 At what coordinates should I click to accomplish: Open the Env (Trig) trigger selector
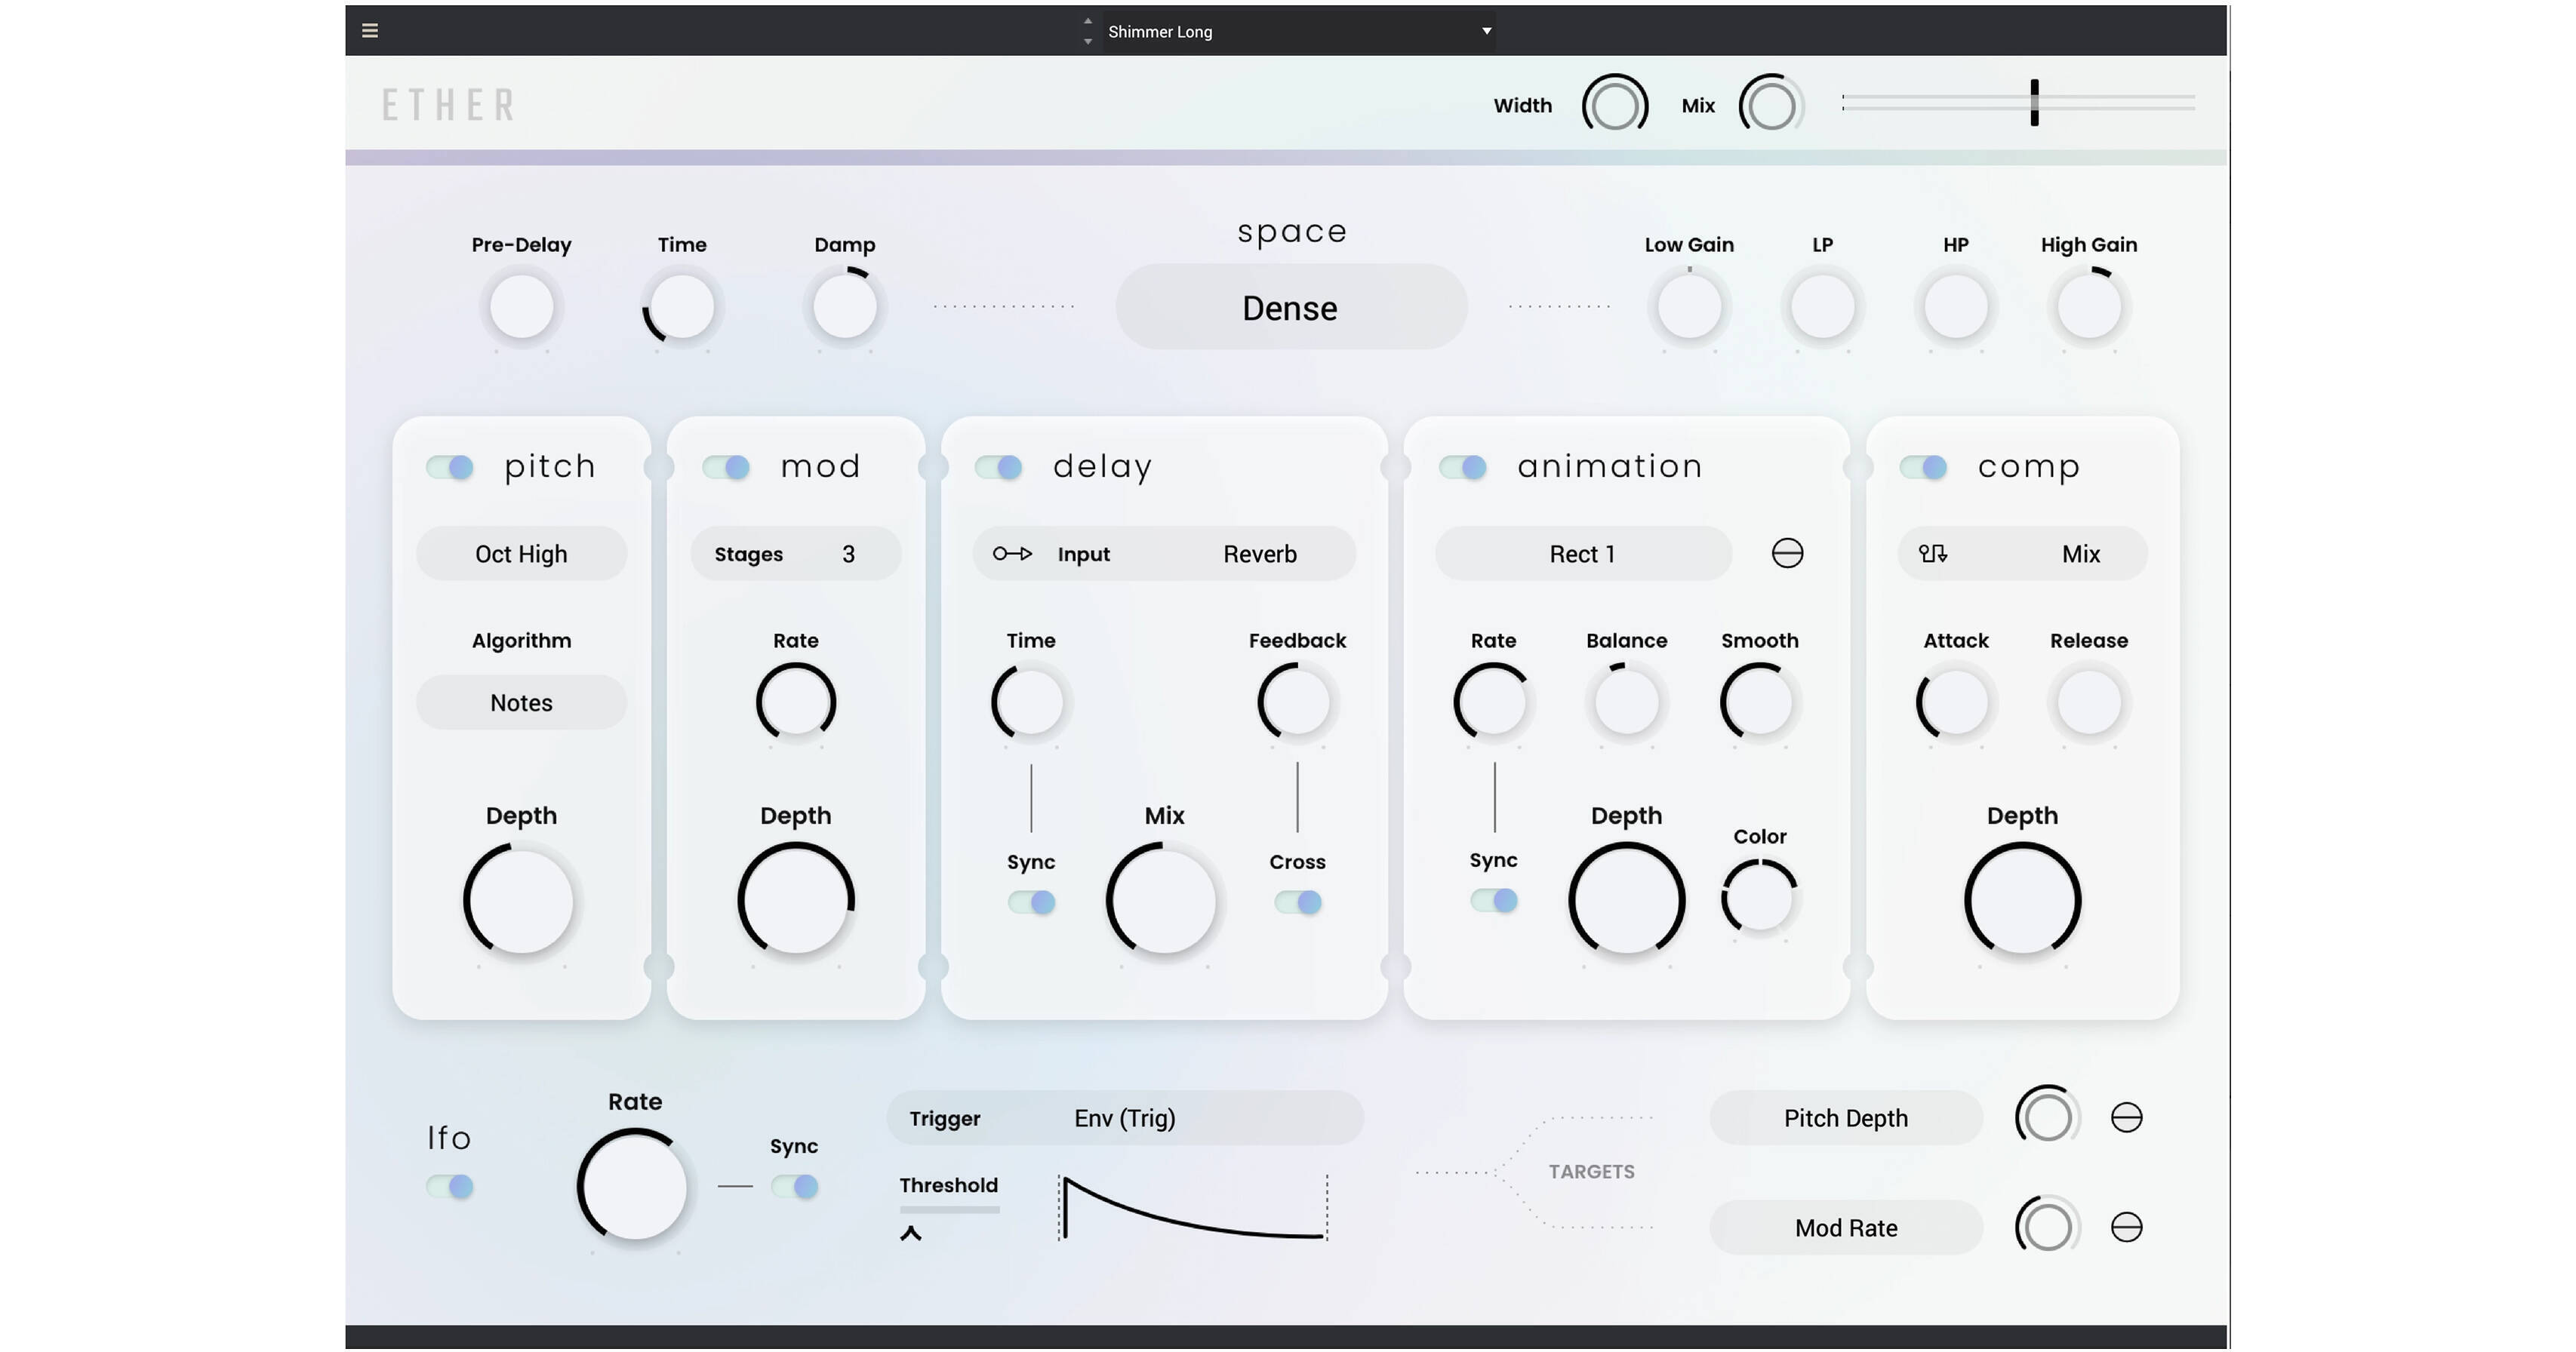coord(1125,1118)
